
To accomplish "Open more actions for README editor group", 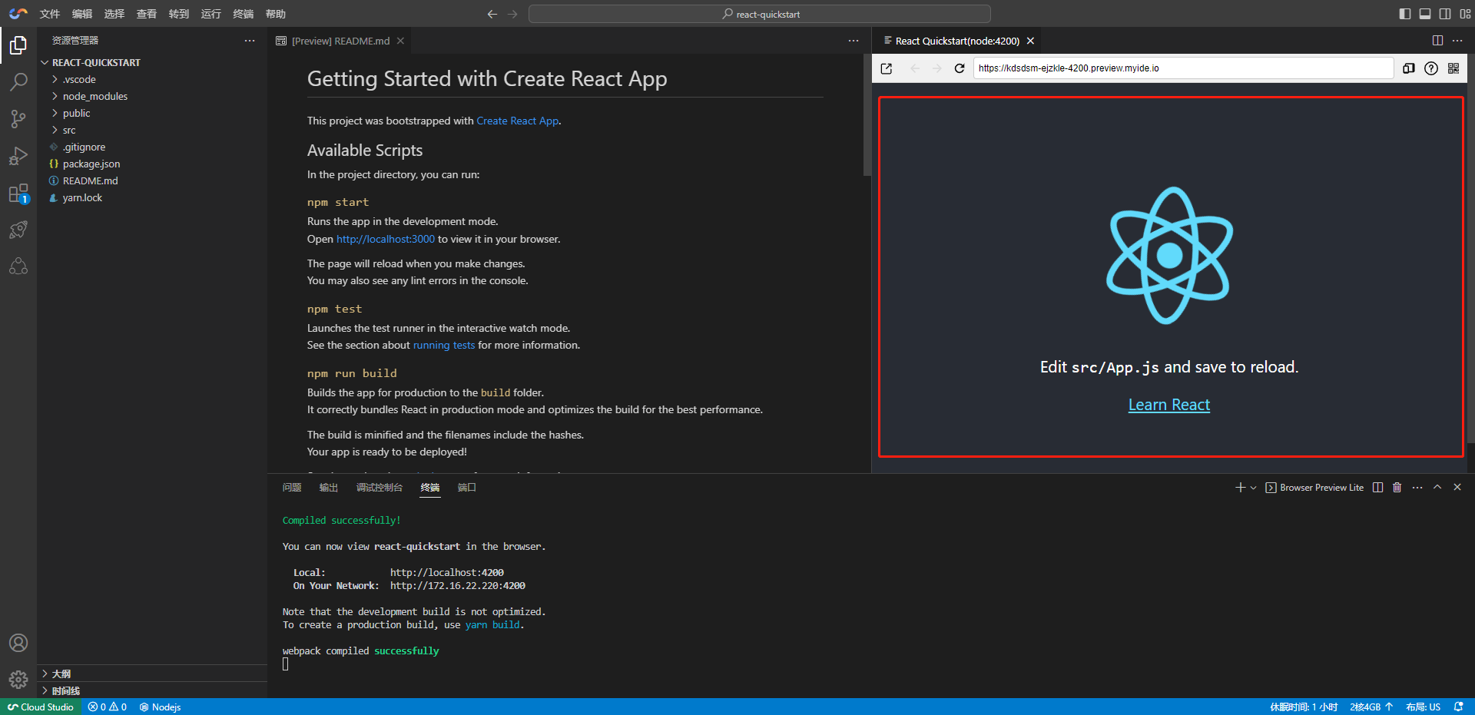I will click(854, 41).
